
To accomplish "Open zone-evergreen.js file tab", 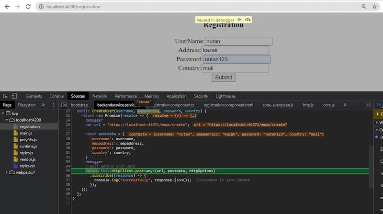I will [278, 105].
